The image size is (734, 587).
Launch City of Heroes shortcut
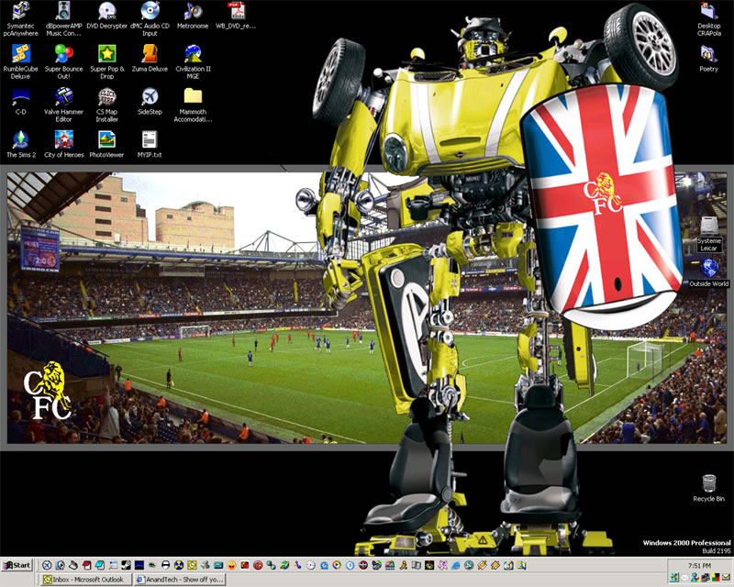pos(63,139)
